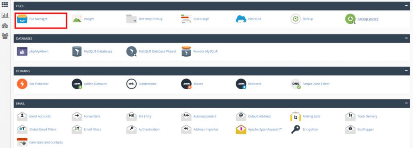This screenshot has width=413, height=148.
Task: Open the sidebar user manager icon
Action: [5, 36]
